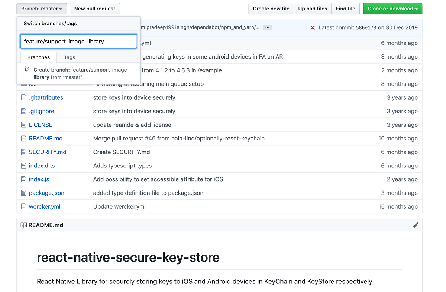Open commit 586e173 link
The width and height of the screenshot is (446, 292).
coord(366,27)
